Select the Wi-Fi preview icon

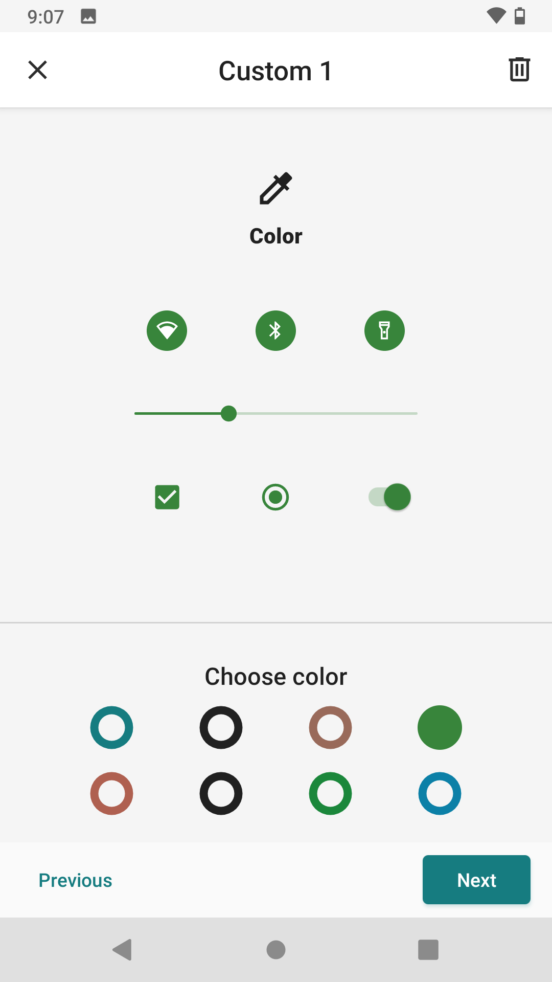click(x=167, y=330)
